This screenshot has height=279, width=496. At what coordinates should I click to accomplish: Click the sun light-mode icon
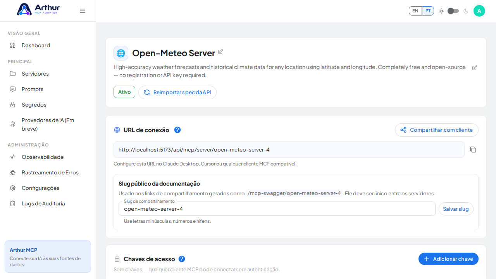[x=441, y=11]
